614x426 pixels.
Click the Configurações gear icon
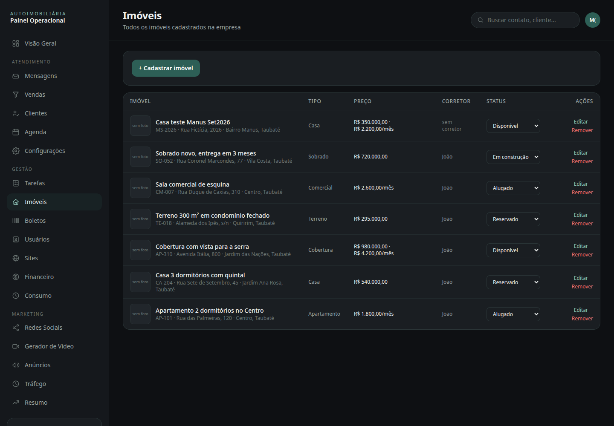(16, 151)
